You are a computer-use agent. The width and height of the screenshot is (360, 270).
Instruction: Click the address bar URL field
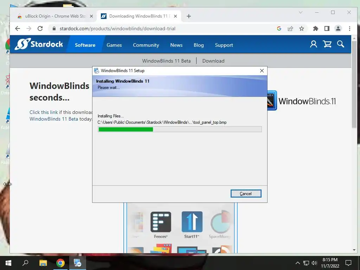(x=161, y=28)
